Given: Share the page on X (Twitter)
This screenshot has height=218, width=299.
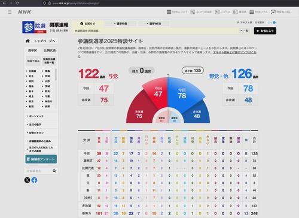Looking at the screenshot, I should tap(27, 180).
